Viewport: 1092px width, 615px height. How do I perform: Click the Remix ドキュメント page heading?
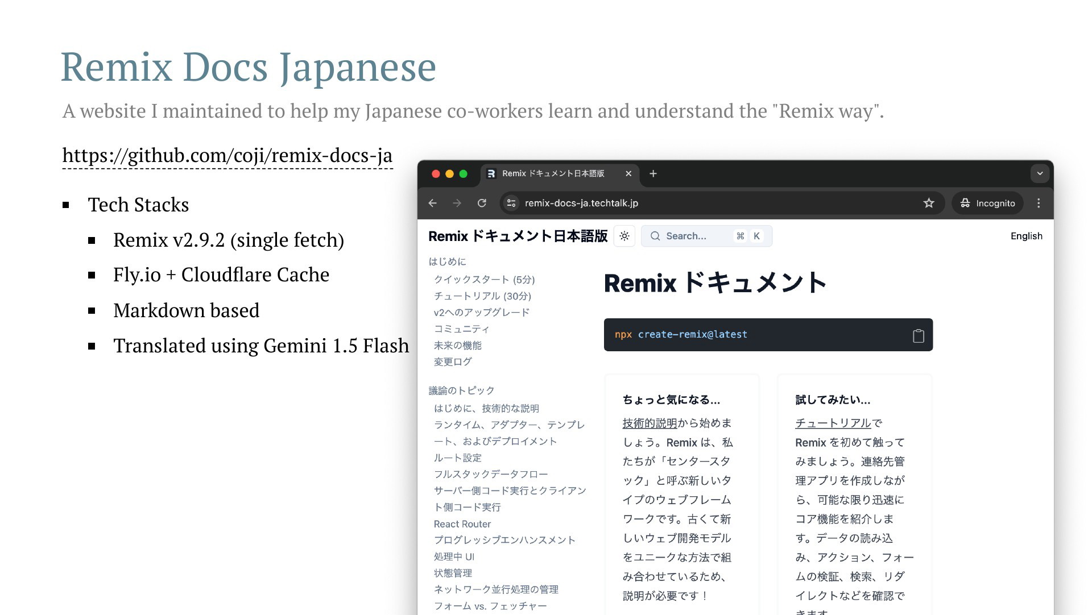click(x=715, y=282)
